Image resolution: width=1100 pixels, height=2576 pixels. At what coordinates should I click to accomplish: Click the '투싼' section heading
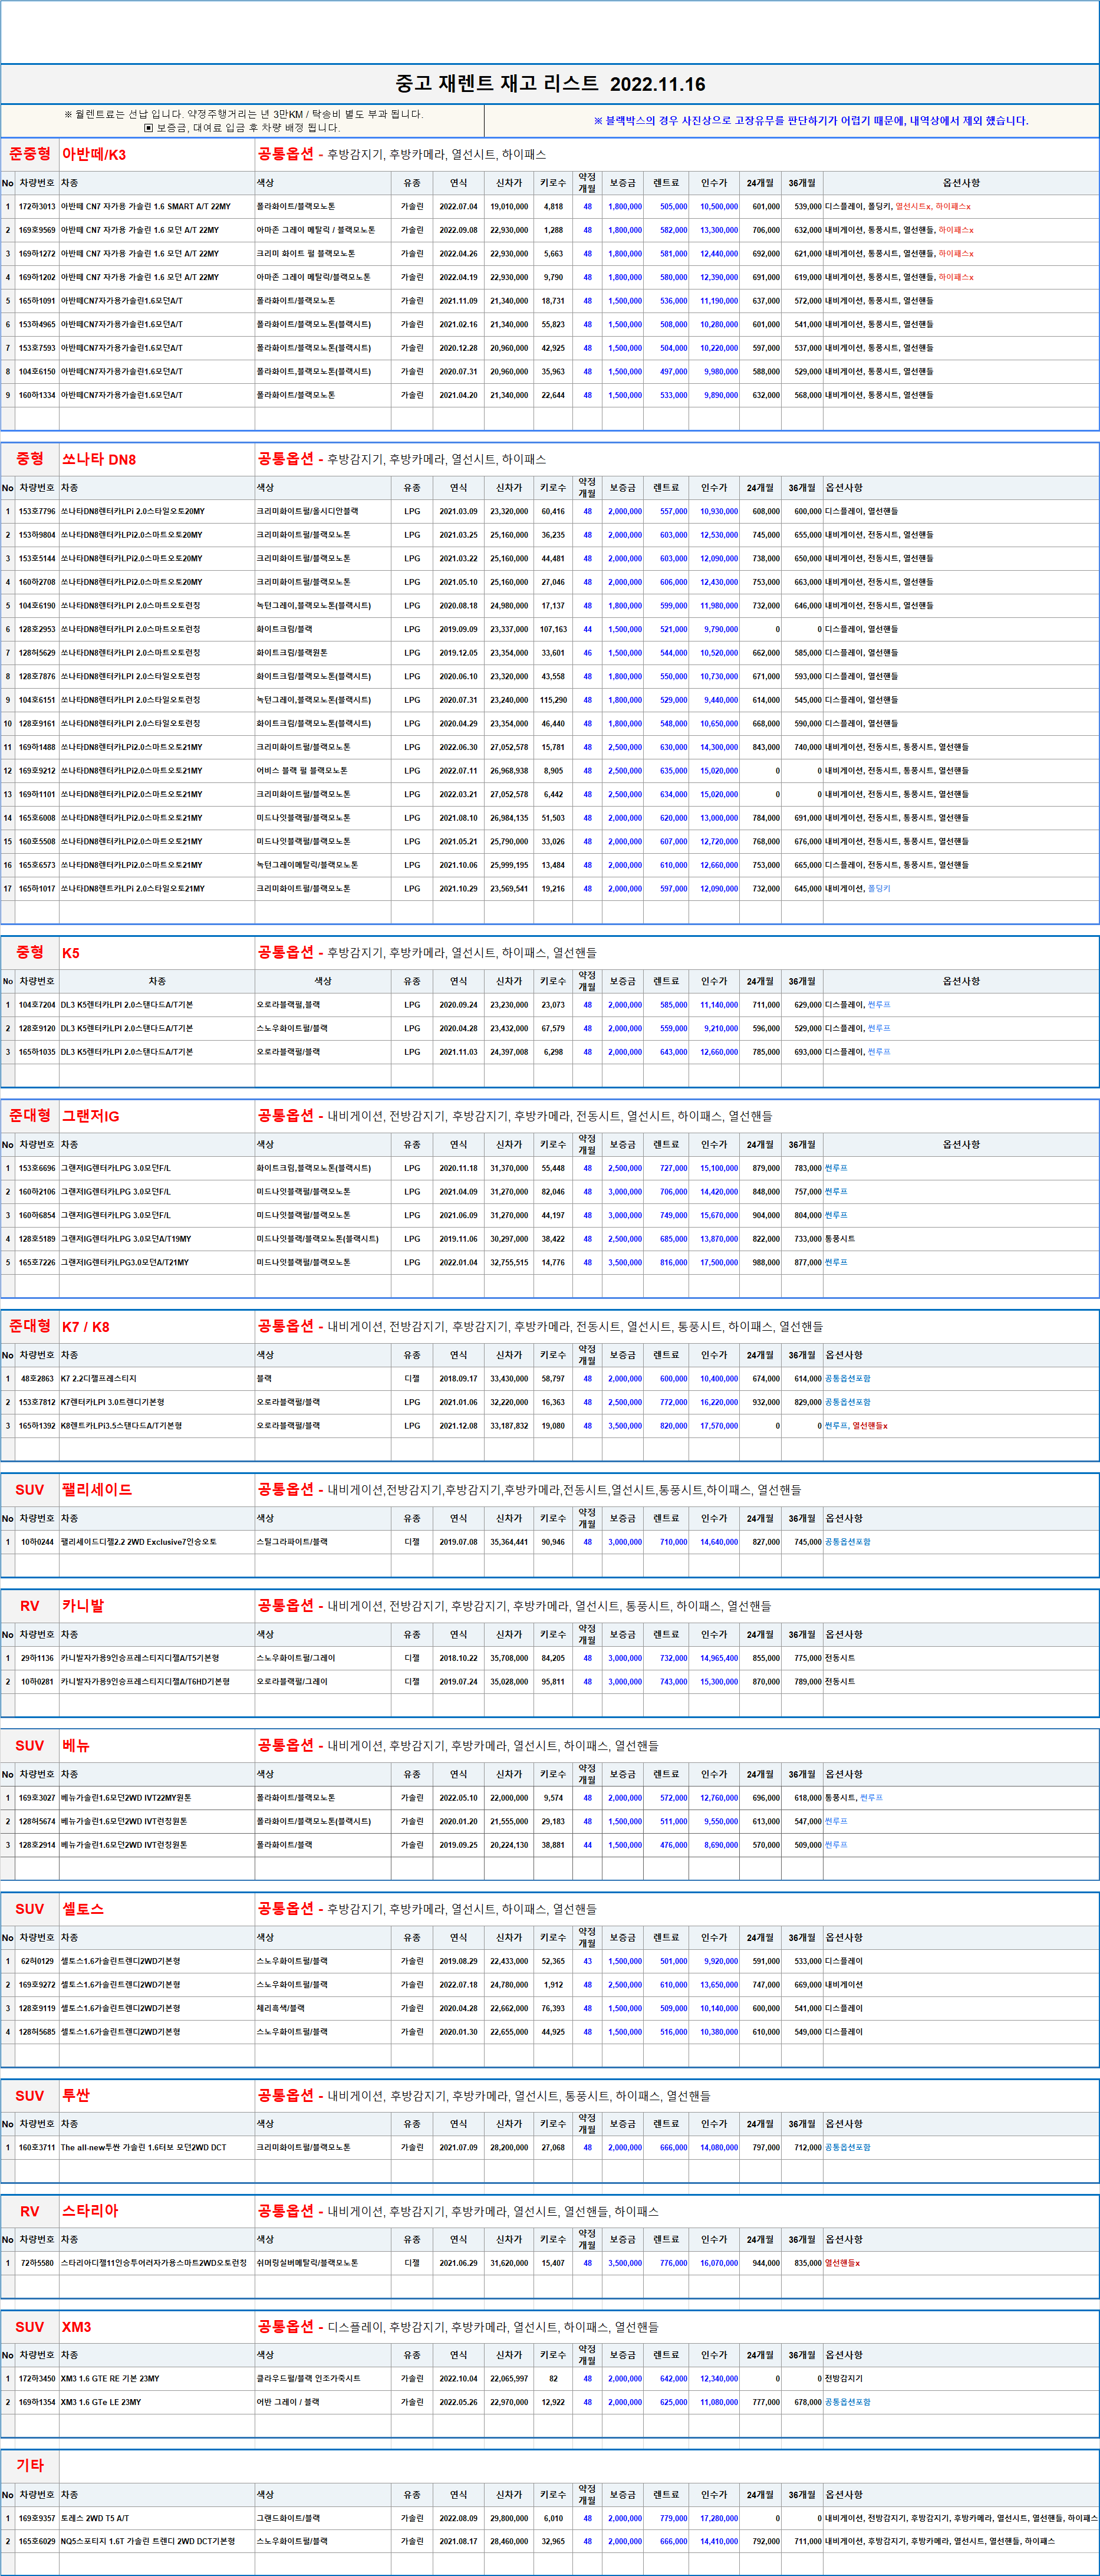coord(76,2096)
